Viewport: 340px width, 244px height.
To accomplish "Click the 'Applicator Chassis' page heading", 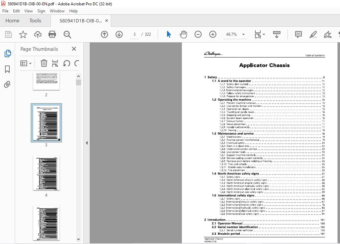I will point(264,66).
